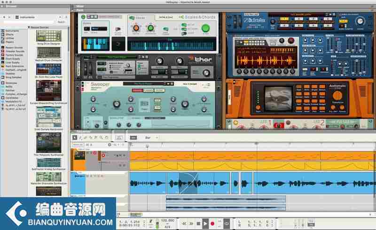Select the pencil tool in sequencer toolbar
This screenshot has height=230, width=376.
click(x=80, y=138)
